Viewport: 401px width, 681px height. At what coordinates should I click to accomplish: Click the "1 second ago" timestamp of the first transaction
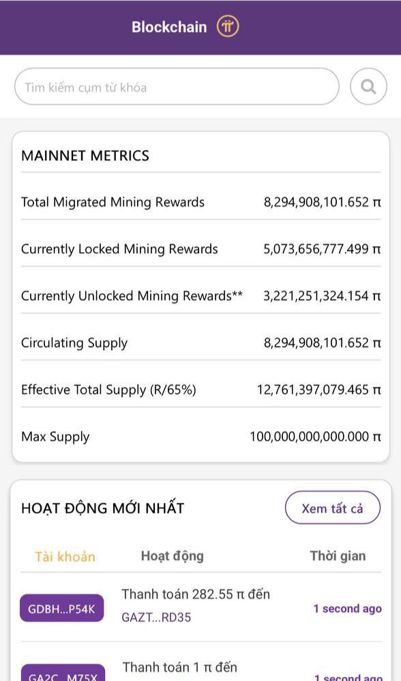tap(348, 609)
